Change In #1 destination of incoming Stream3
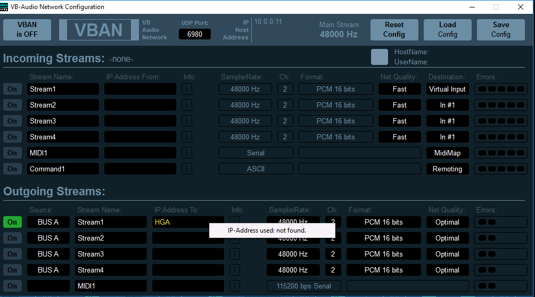Viewport: 535px width, 297px height. click(x=447, y=121)
